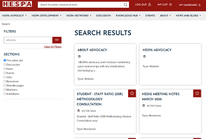Screen dimensions: 206x139
Task: Check the Discussions section filter
Action: [5, 65]
